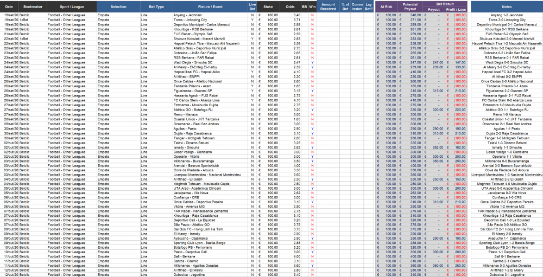
Task: Click the Sport / League column header
Action: 72,7
